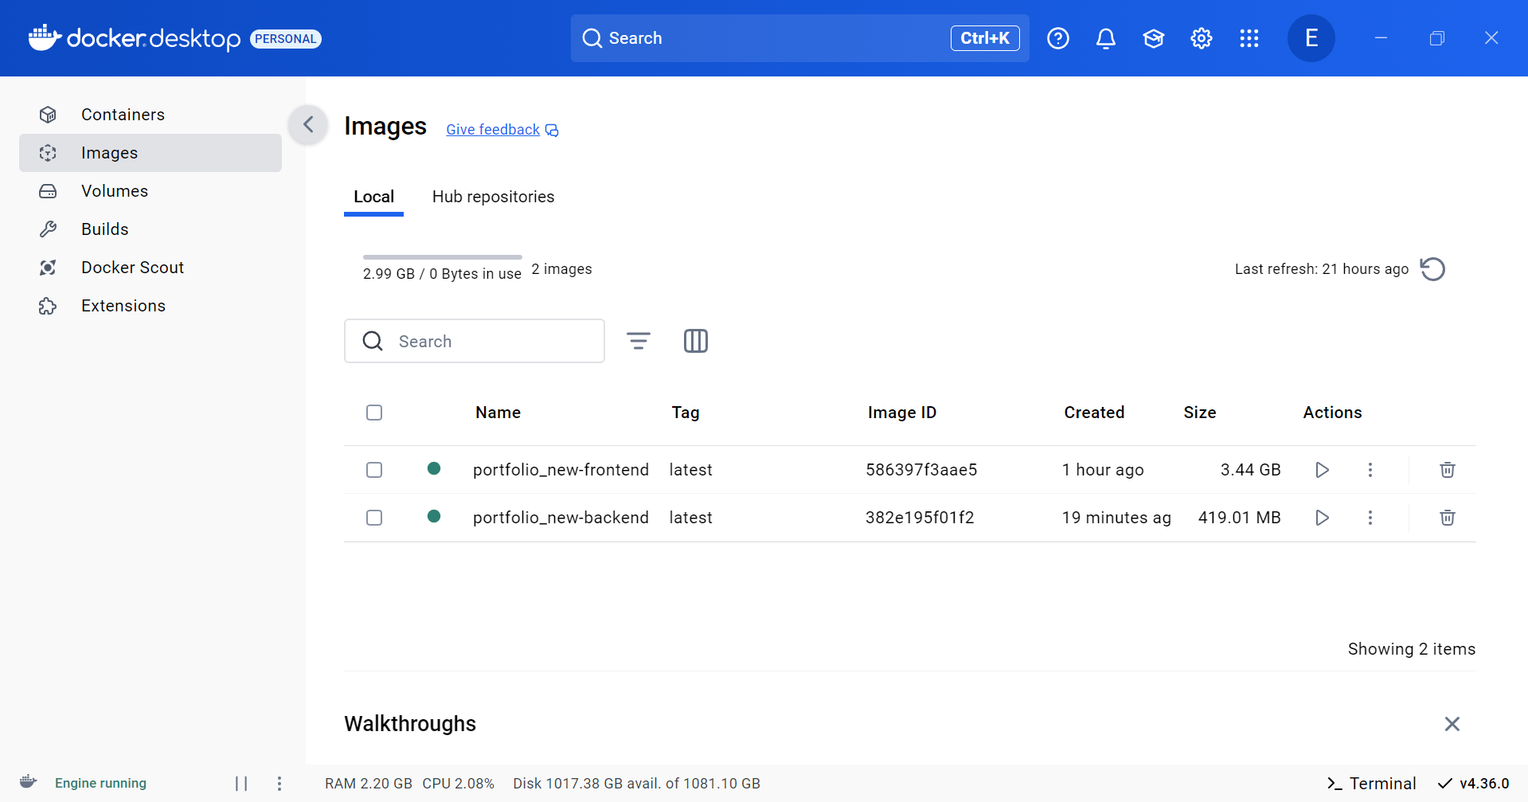Tick the select-all images checkbox
1528x802 pixels.
tap(374, 413)
